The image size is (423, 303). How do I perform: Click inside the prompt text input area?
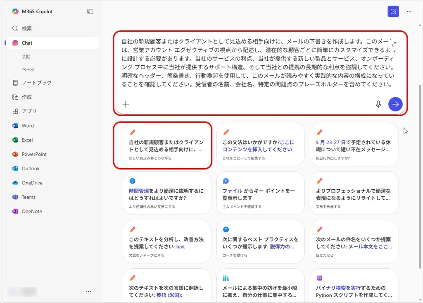click(256, 63)
